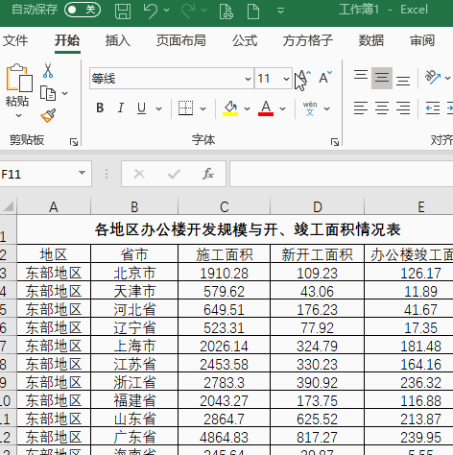Image resolution: width=453 pixels, height=455 pixels.
Task: Decrease font size with the smaller A
Action: pos(325,78)
